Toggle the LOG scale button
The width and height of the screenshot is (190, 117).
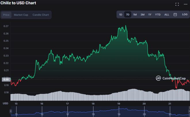click(185, 14)
